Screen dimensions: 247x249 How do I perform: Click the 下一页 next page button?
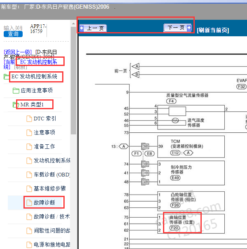177,28
